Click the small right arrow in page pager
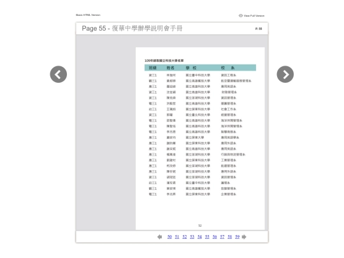 (244, 237)
